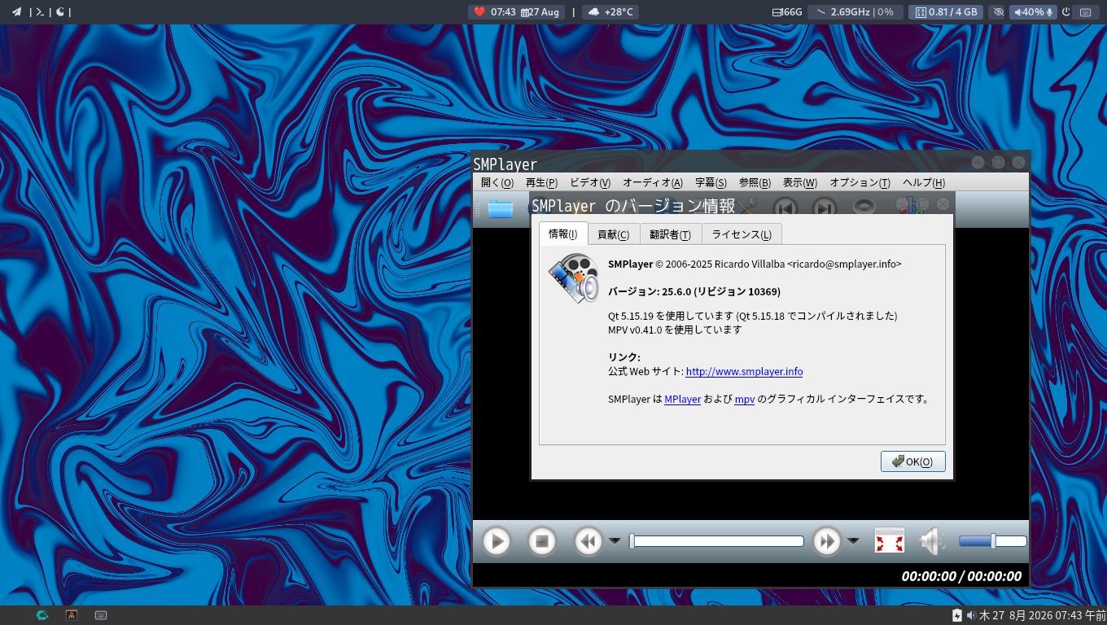
Task: Switch to the ライセンス(L) tab
Action: (742, 234)
